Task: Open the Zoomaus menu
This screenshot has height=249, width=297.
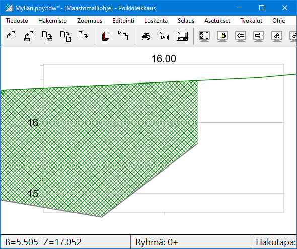Action: (90, 21)
